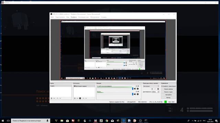Open the Windows Start menu
Viewport: 220px width, 123px height.
pyautogui.click(x=3, y=121)
